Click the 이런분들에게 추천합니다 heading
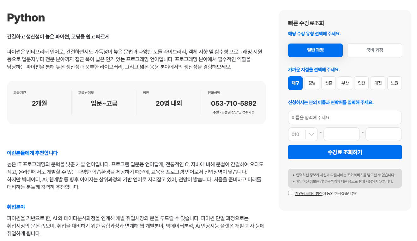Image resolution: width=417 pixels, height=241 pixels. click(x=32, y=153)
